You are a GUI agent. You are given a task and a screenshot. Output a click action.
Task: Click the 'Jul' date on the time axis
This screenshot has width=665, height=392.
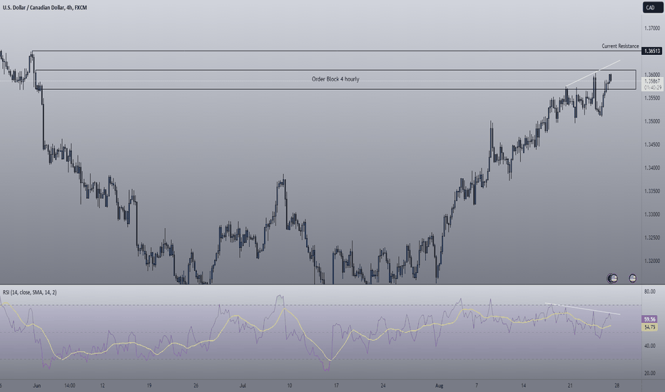click(x=243, y=386)
